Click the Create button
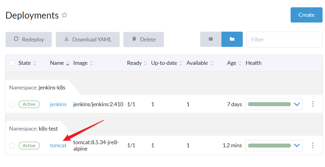The height and width of the screenshot is (167, 325). [x=306, y=15]
